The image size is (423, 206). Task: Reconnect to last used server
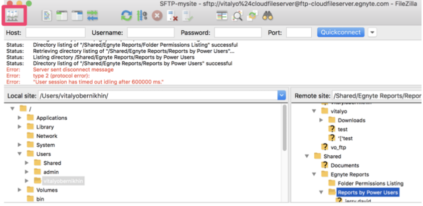pyautogui.click(x=187, y=16)
